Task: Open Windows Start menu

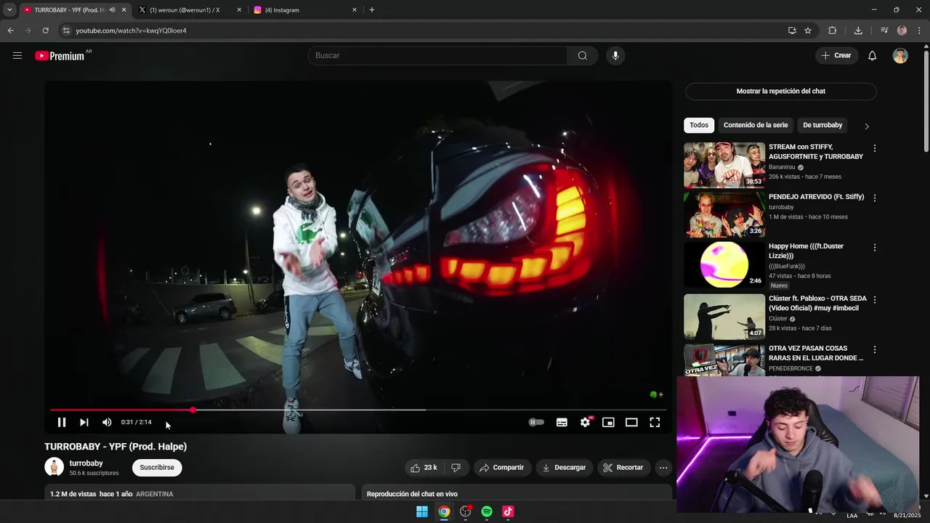Action: coord(422,511)
